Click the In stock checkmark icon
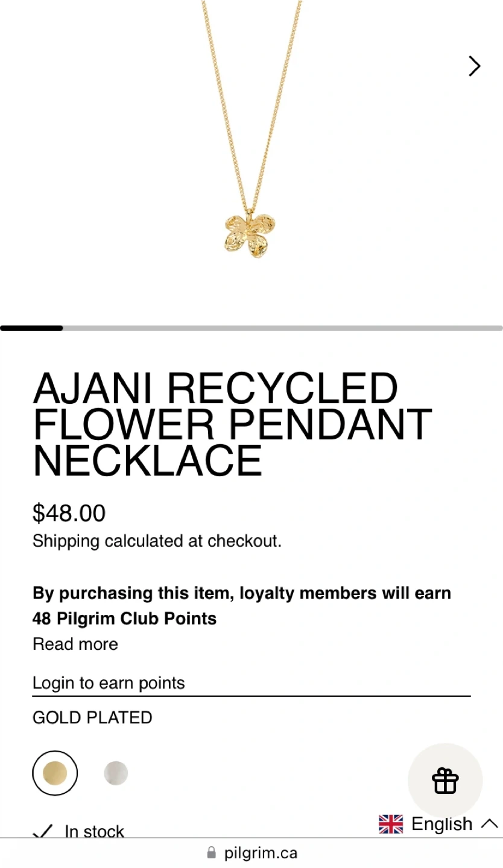This screenshot has height=868, width=503. pos(43,832)
